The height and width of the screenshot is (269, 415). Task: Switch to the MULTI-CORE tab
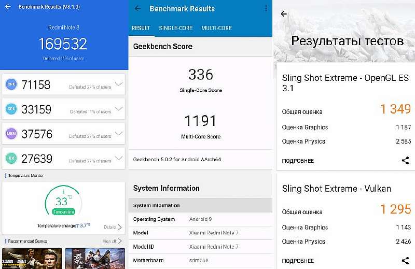tap(216, 28)
